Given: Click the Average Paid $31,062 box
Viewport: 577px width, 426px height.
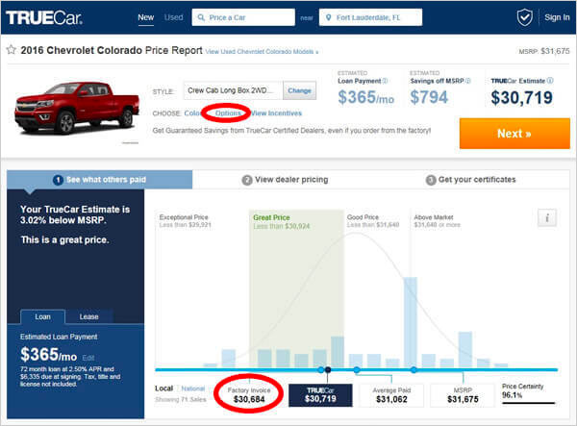Looking at the screenshot, I should 391,395.
